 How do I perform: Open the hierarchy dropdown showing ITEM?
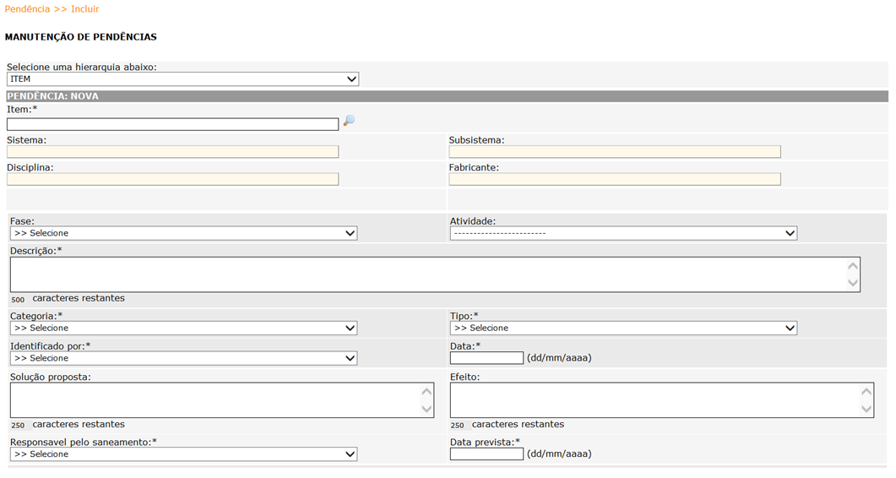(183, 79)
